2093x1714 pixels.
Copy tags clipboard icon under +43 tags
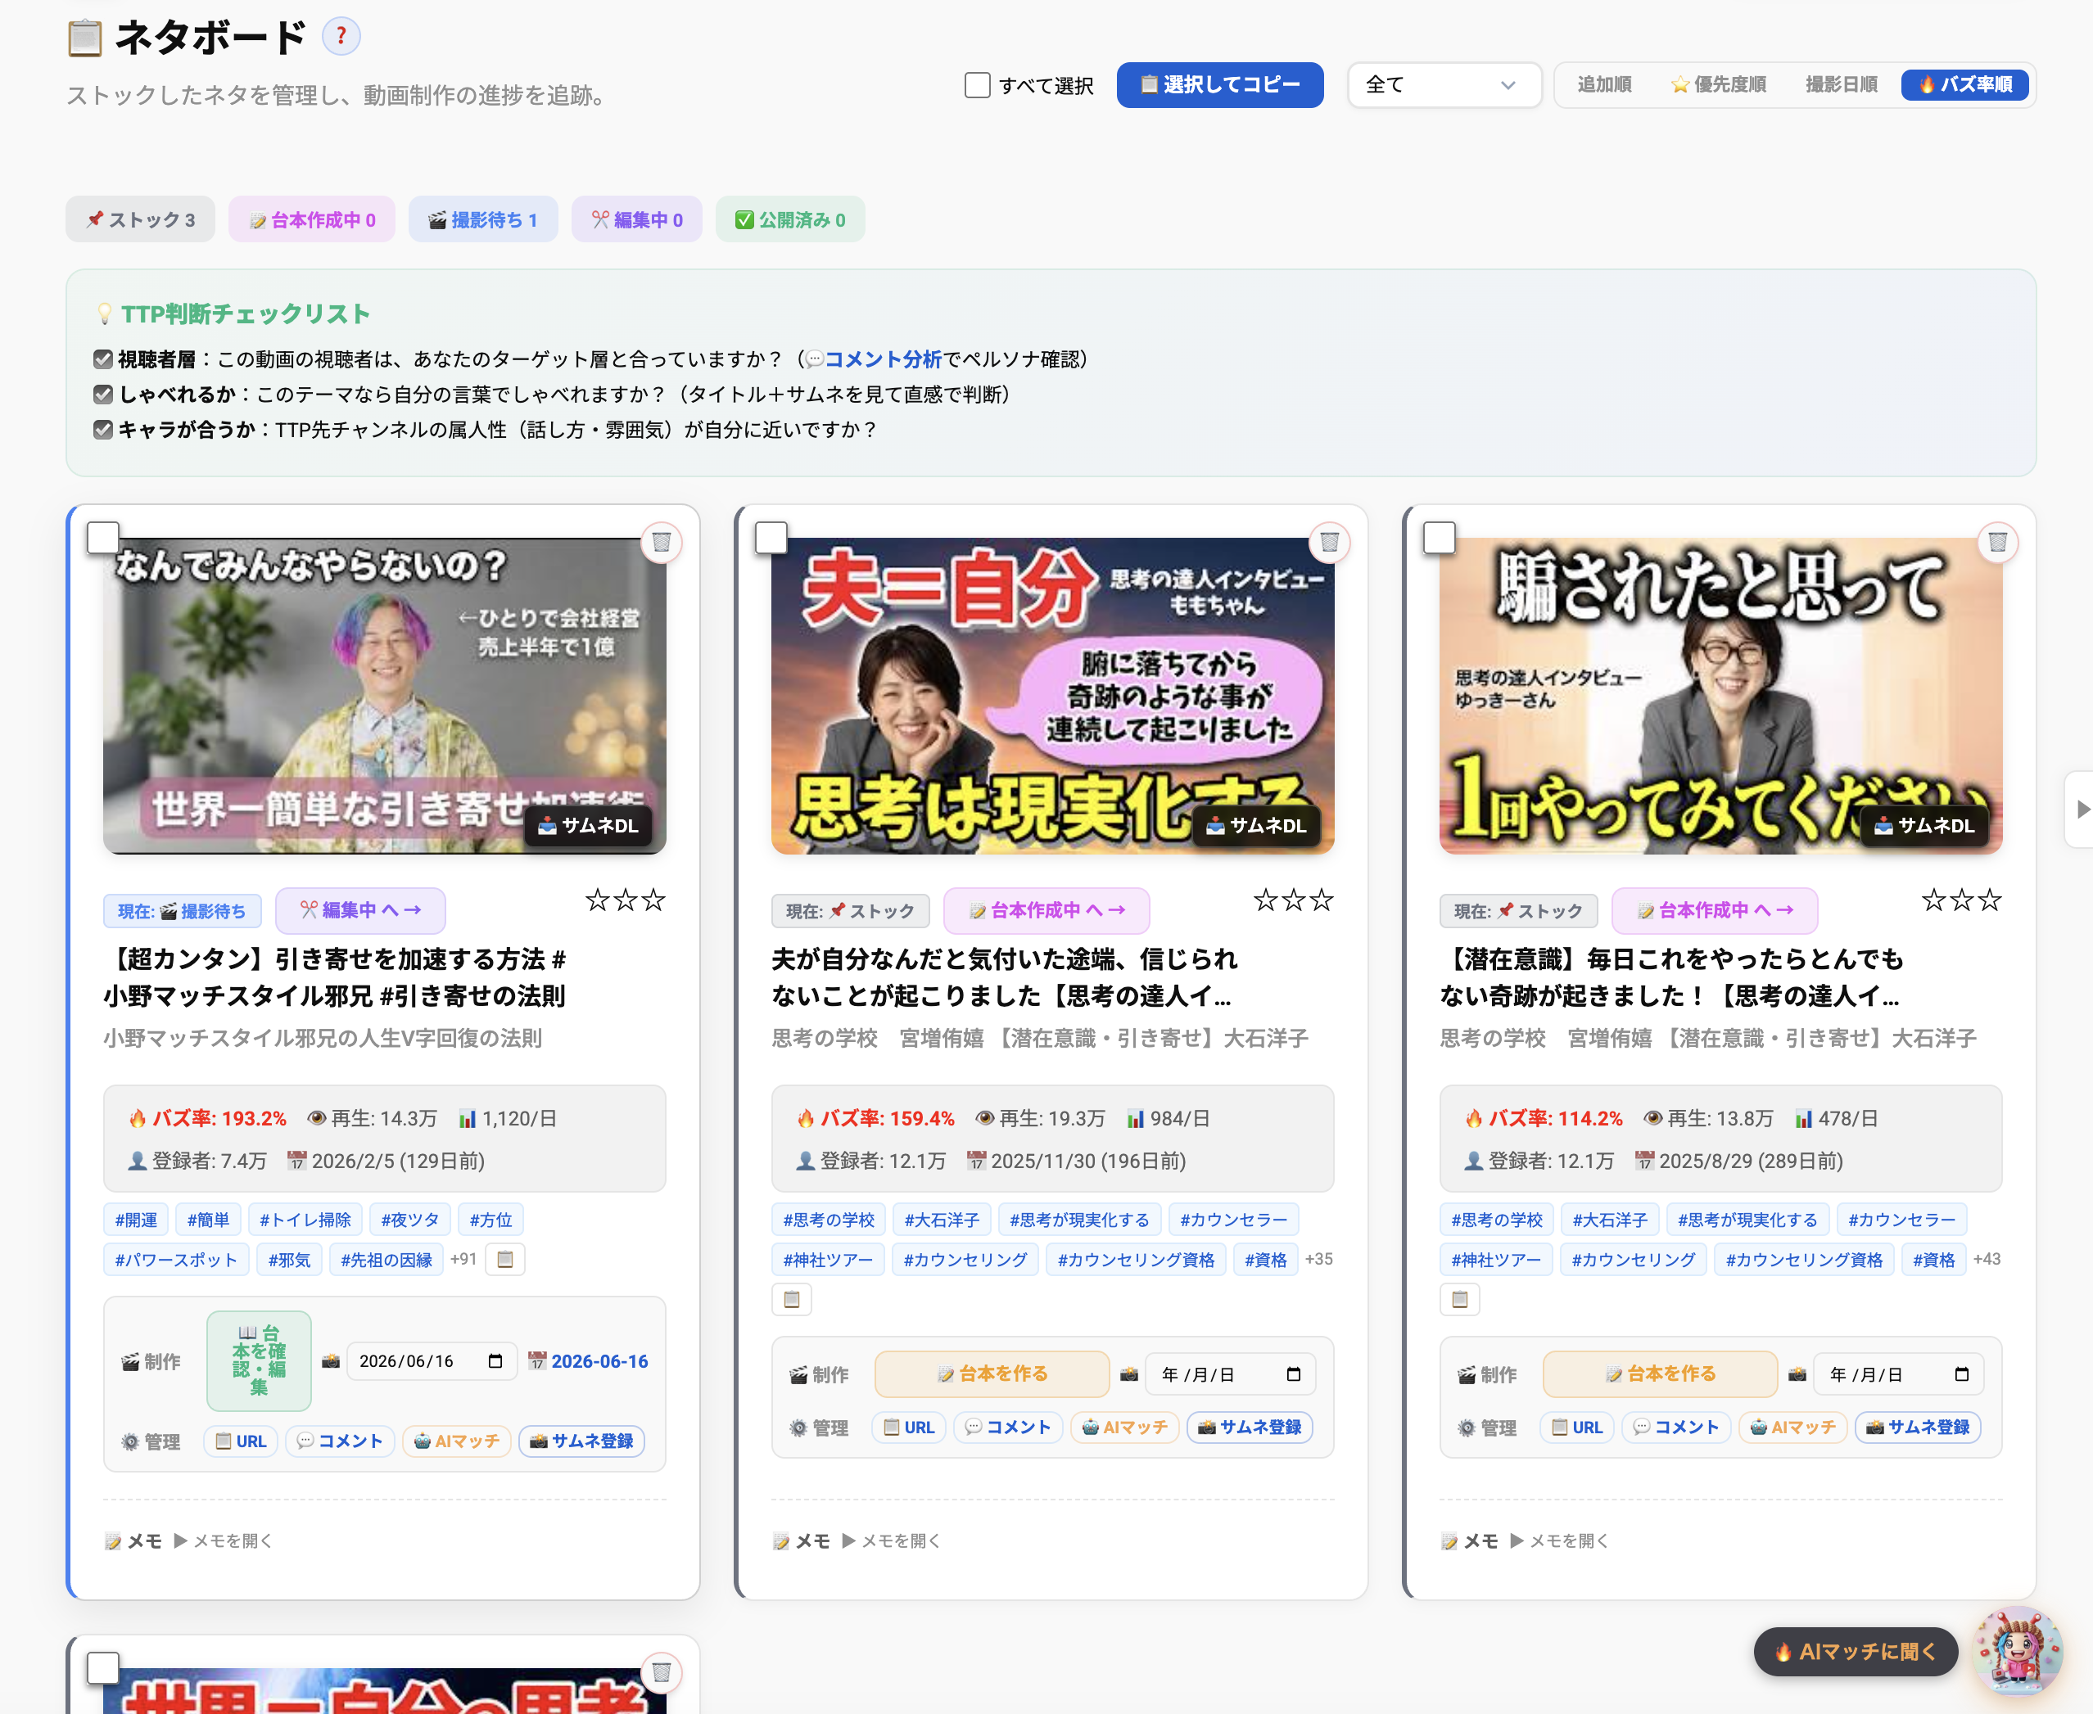pos(1460,1299)
